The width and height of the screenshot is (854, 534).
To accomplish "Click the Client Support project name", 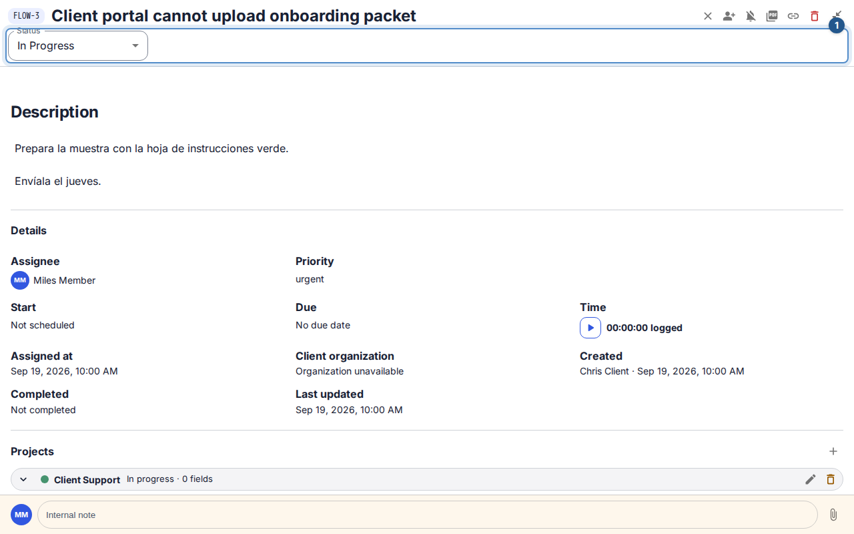I will click(x=87, y=479).
